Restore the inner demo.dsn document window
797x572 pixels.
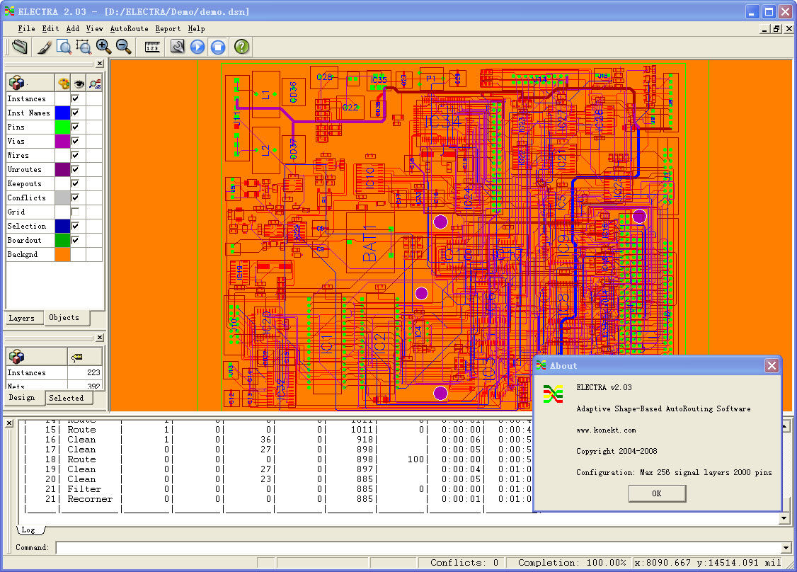(776, 29)
